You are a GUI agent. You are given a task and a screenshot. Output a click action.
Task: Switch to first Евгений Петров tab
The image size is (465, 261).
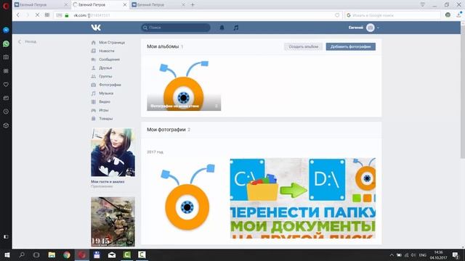(x=41, y=5)
